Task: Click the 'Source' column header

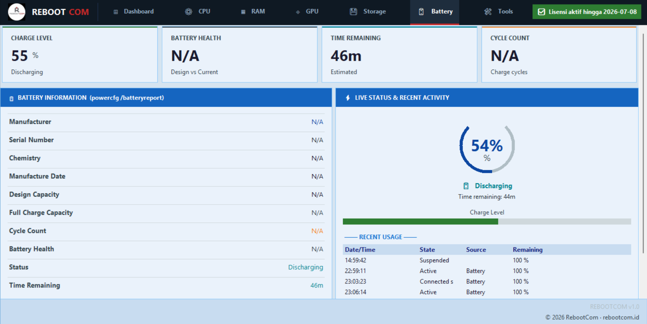Action: (476, 250)
